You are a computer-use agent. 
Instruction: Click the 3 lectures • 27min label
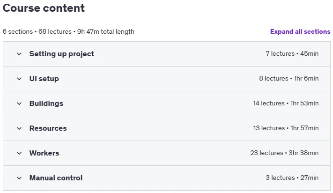pos(292,178)
